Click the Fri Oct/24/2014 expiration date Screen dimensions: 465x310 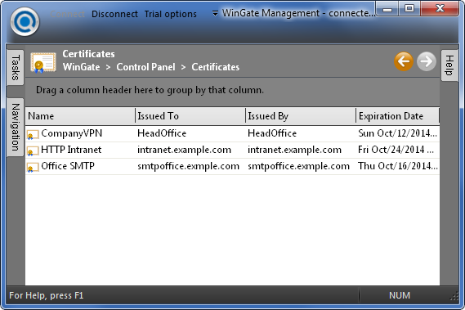[x=396, y=150]
